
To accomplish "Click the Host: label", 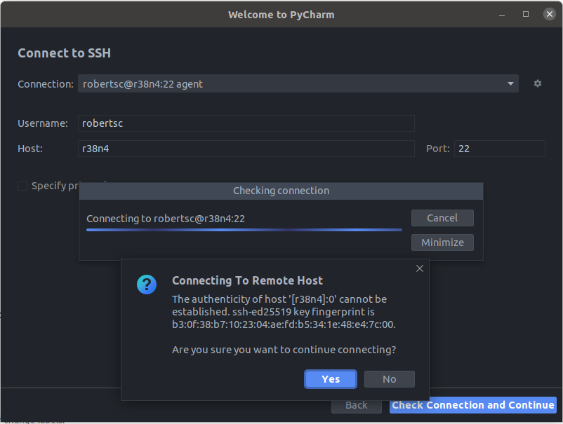I will (x=30, y=149).
